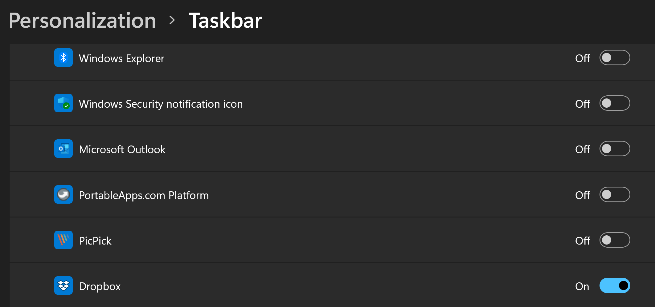Click the Microsoft Outlook app icon
This screenshot has height=307, width=655.
point(63,149)
